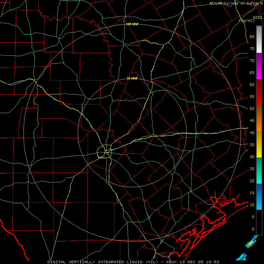Select the 35 value on the scale

252,145
